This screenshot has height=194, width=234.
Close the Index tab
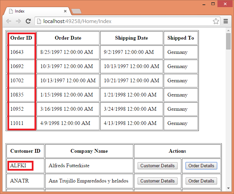coord(65,11)
